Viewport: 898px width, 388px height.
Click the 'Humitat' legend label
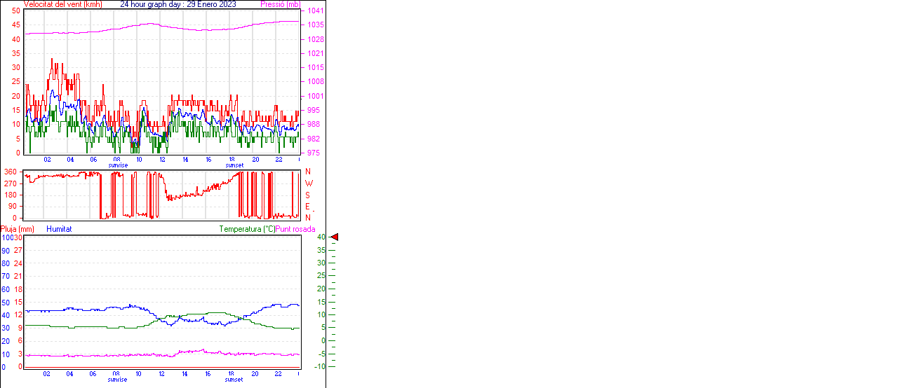tap(59, 229)
